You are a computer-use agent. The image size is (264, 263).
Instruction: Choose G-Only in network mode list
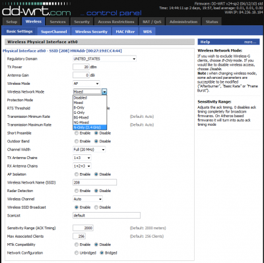tap(90, 113)
